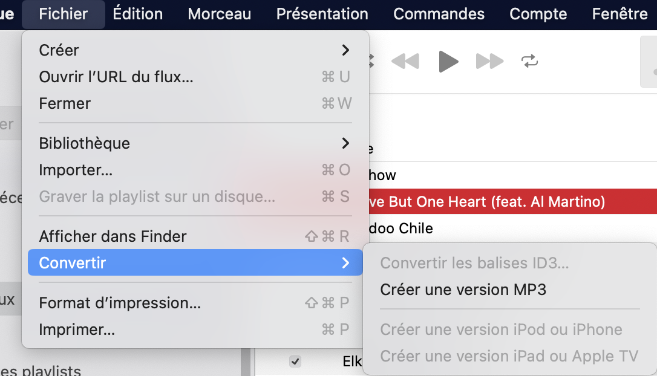This screenshot has height=376, width=657.
Task: Choose Créer une version MP3
Action: pos(463,290)
